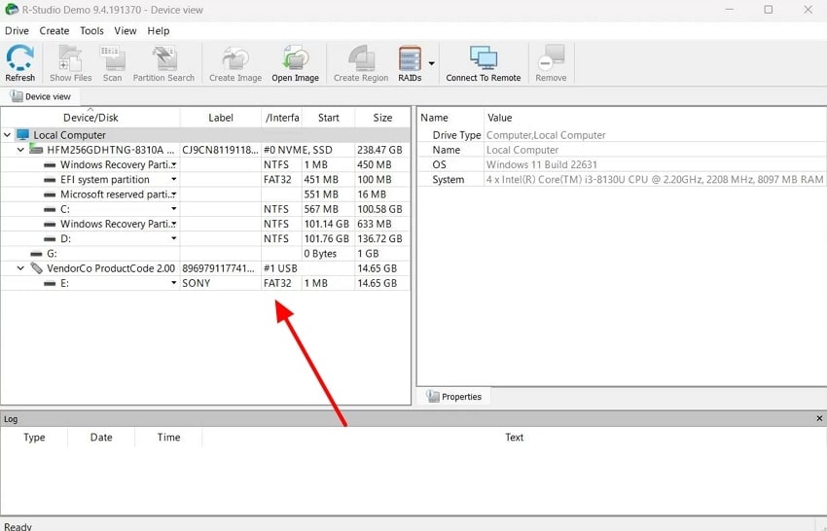Select '238.47 GB' size cell
The image size is (827, 531).
[382, 150]
